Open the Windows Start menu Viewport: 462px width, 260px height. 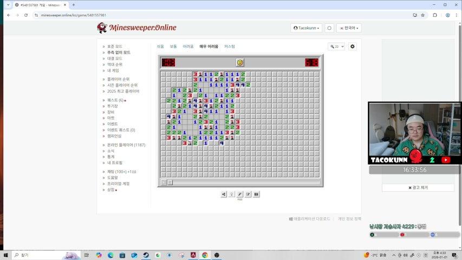pyautogui.click(x=5, y=255)
